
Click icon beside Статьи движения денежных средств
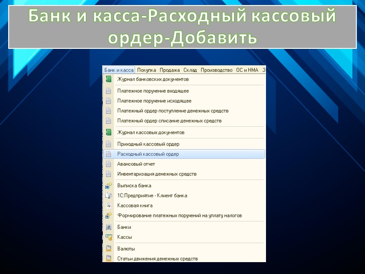pos(109,258)
